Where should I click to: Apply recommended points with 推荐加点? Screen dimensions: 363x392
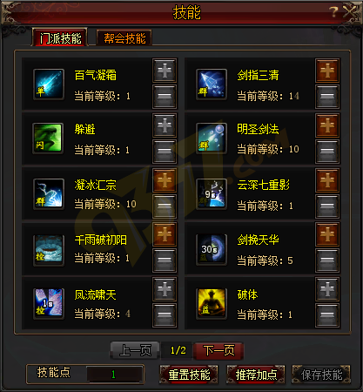tap(256, 375)
